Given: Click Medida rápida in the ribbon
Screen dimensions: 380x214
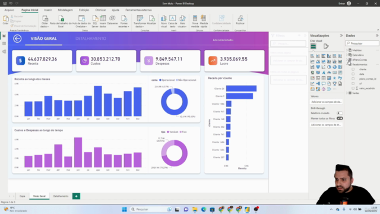Looking at the screenshot, I should (x=204, y=21).
